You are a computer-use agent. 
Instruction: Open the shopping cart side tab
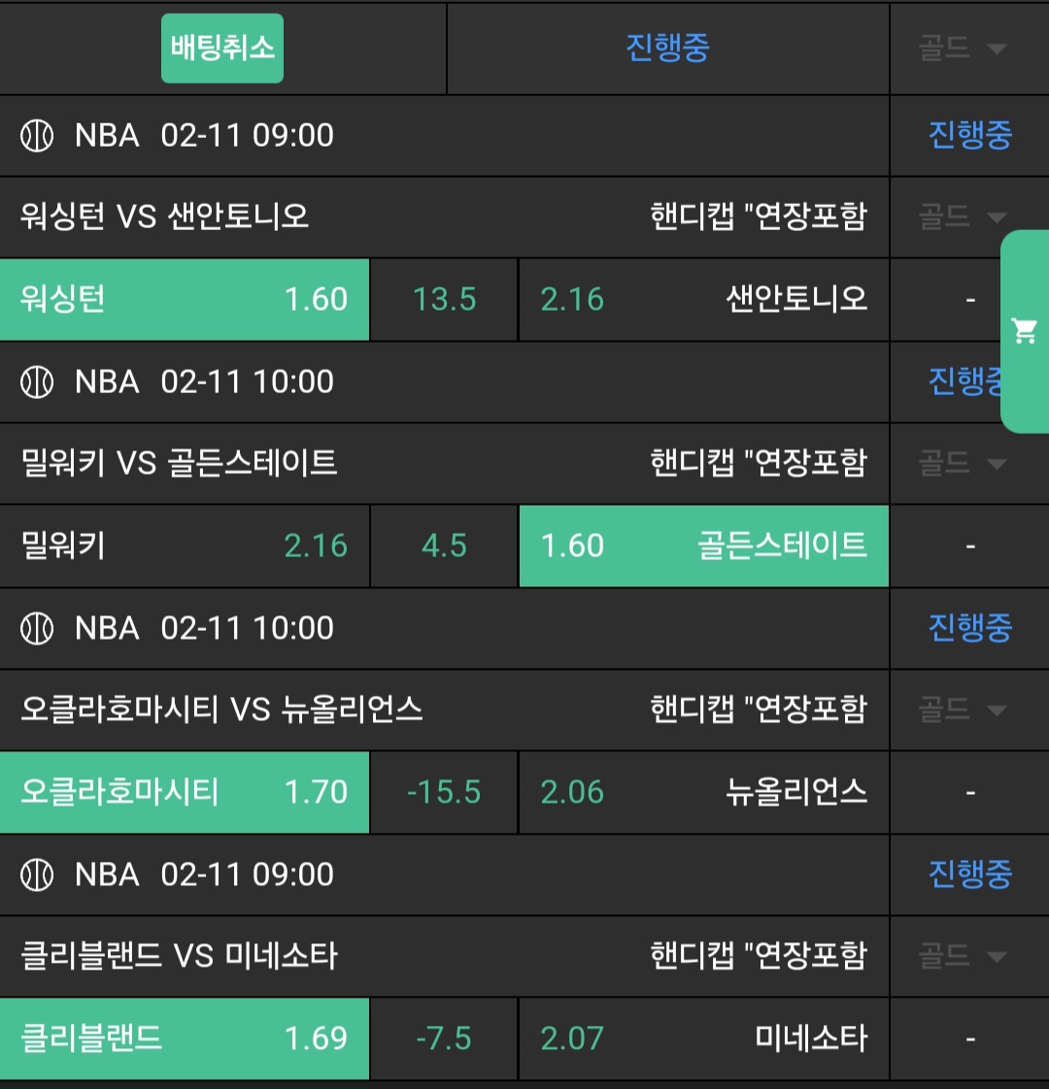tap(1025, 331)
